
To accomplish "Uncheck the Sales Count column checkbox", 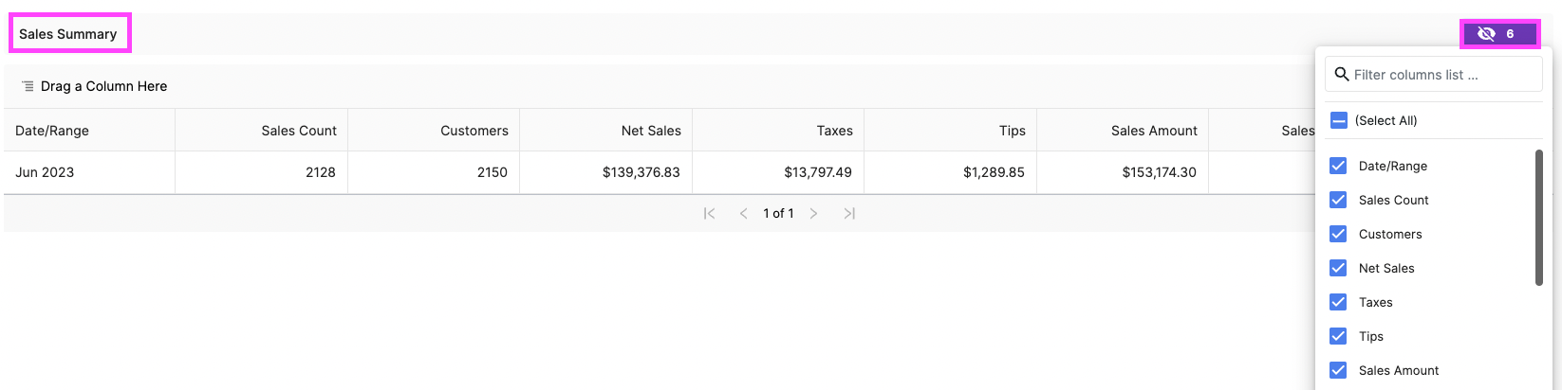I will click(x=1338, y=200).
